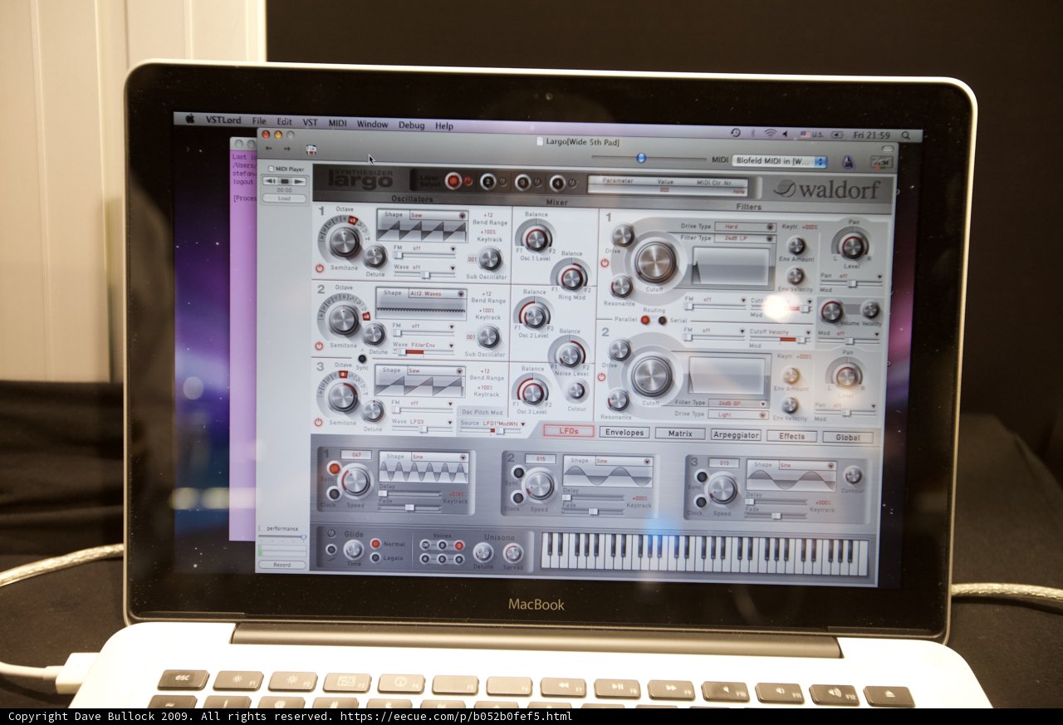Click MIDI Player play button
This screenshot has height=725, width=1063.
click(x=297, y=180)
